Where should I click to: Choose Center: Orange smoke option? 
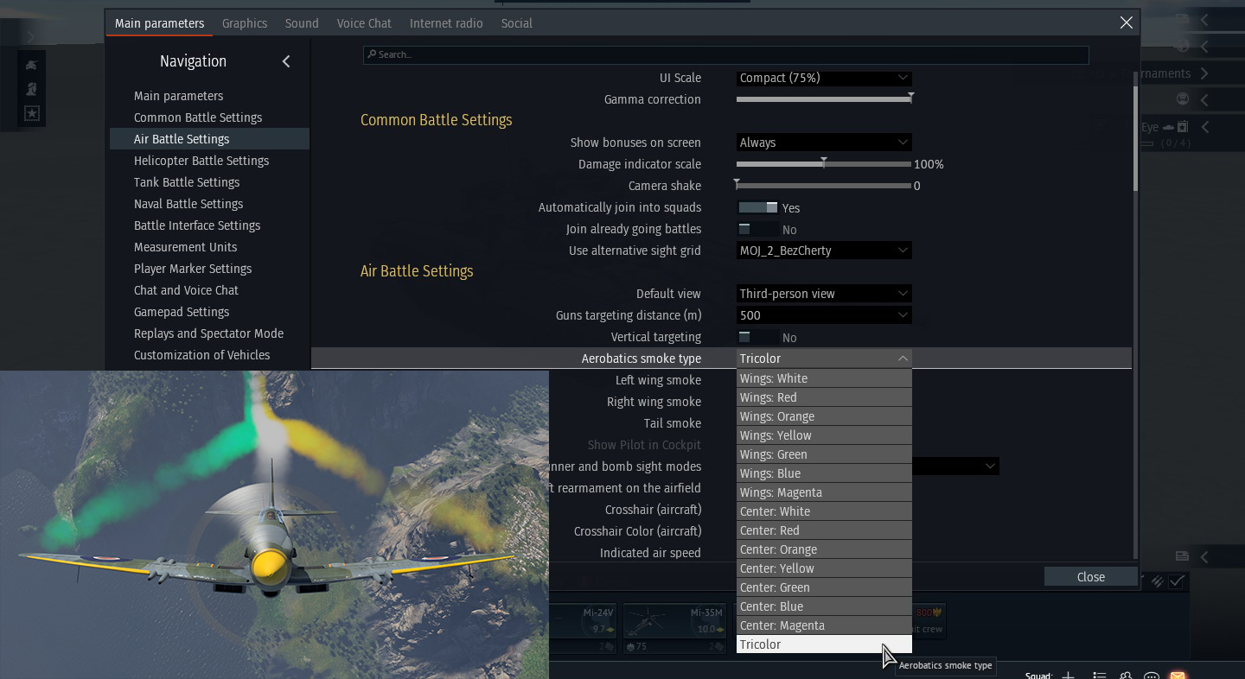click(824, 549)
